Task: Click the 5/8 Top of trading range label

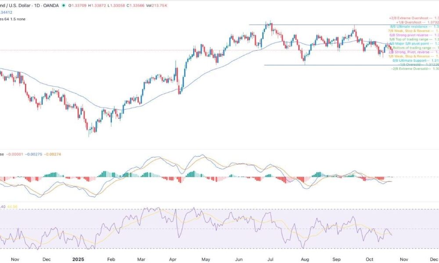Action: (413, 39)
